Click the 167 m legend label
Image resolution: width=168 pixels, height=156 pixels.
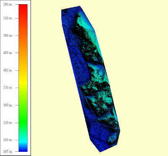[8, 151]
